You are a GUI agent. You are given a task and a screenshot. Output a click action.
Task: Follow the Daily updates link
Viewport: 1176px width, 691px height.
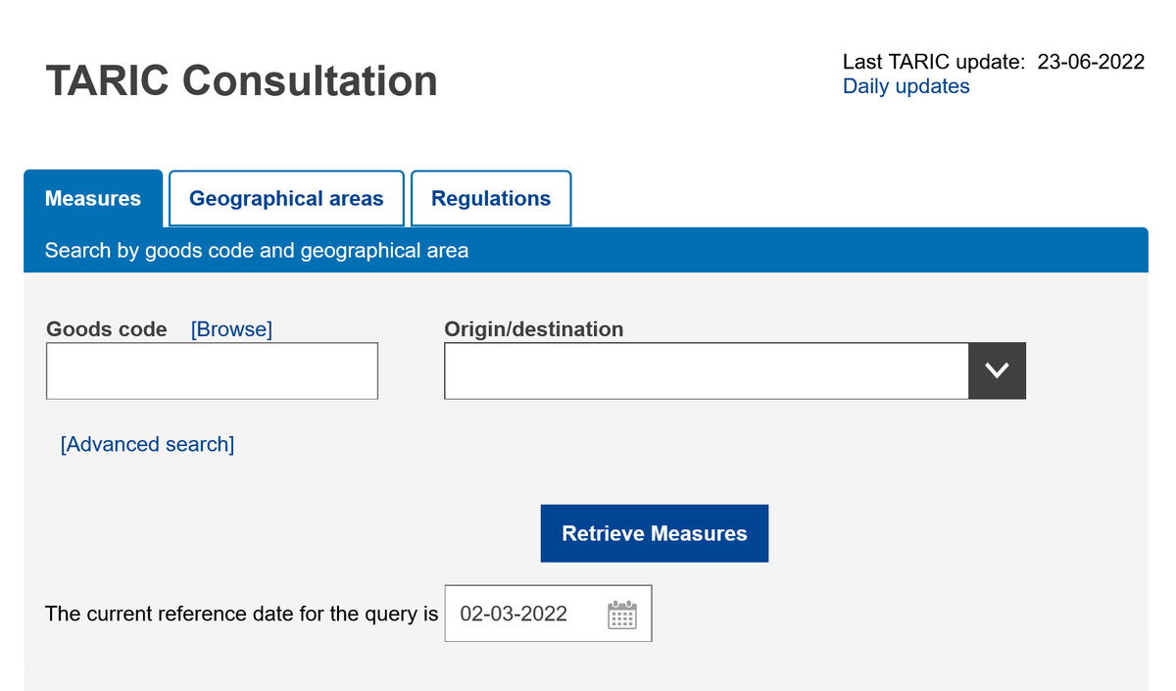pyautogui.click(x=906, y=86)
